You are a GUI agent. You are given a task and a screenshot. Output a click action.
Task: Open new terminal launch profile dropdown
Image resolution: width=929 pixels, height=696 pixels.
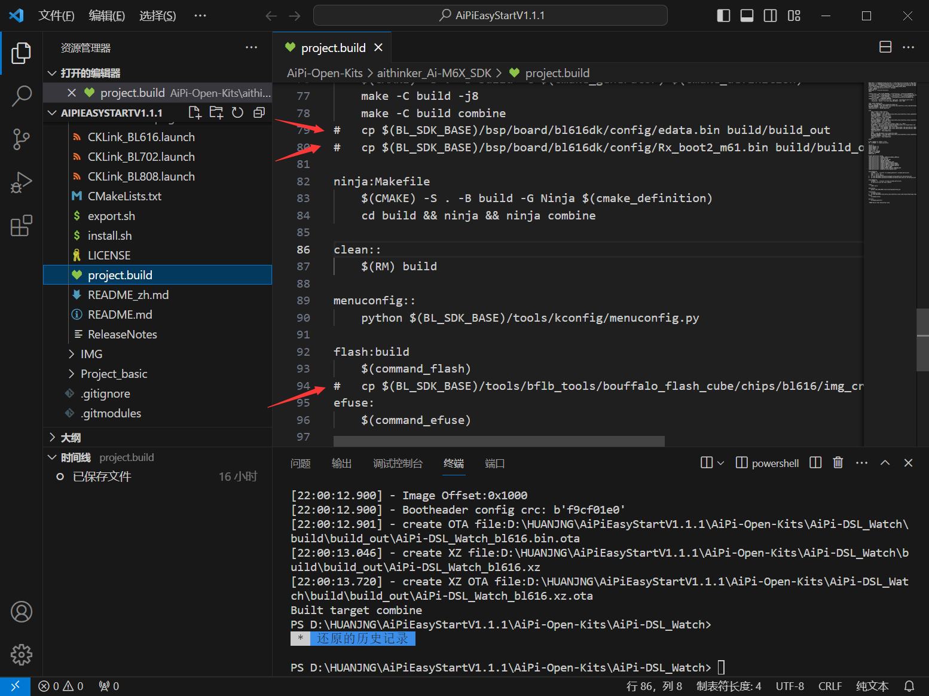click(x=720, y=463)
